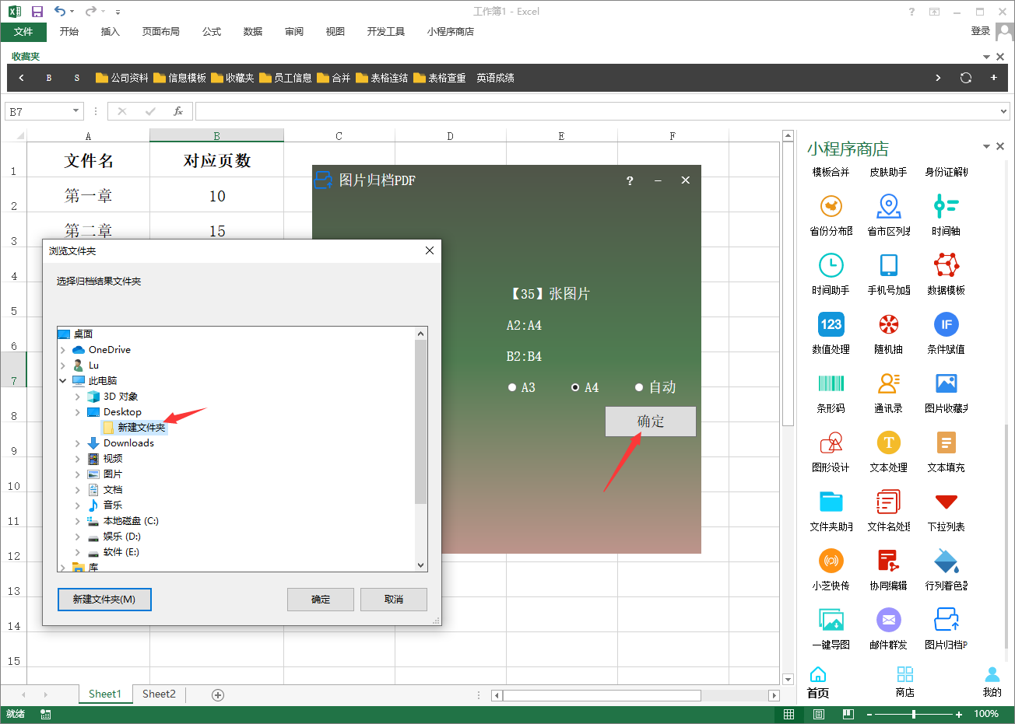Click 取消 in browse folder dialog
The height and width of the screenshot is (724, 1015).
pyautogui.click(x=394, y=600)
